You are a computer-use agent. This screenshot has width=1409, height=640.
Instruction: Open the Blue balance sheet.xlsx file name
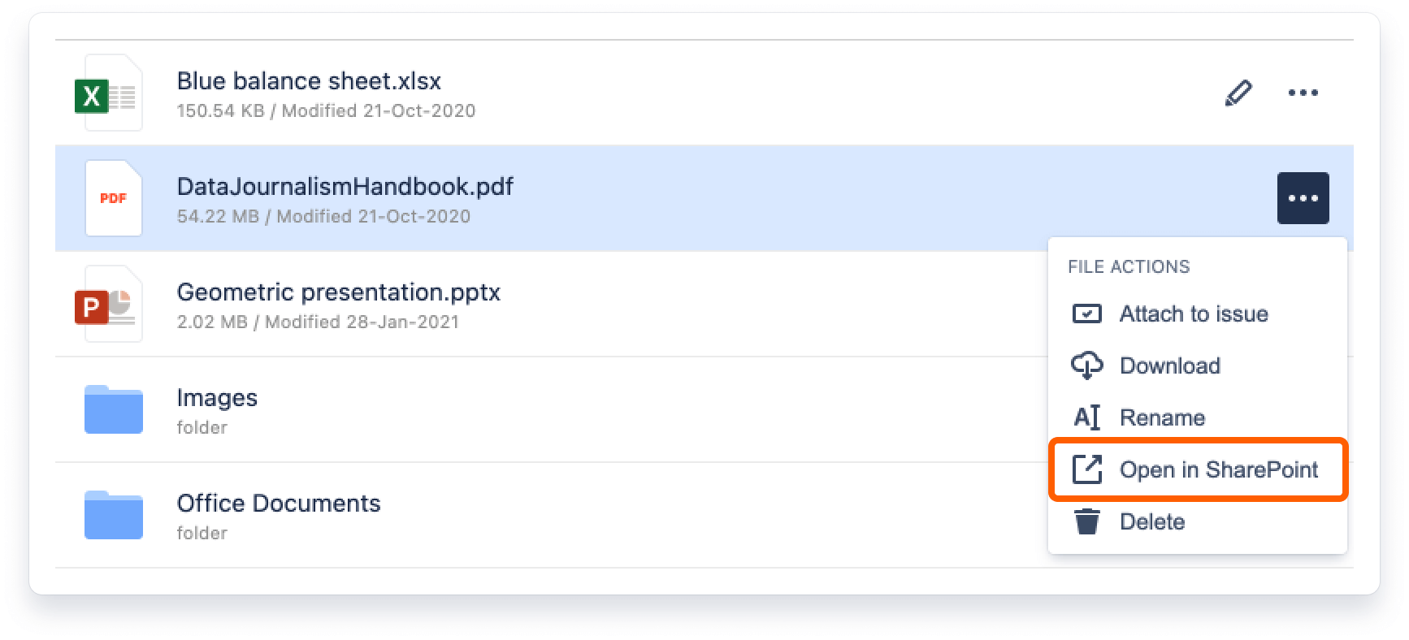coord(309,81)
